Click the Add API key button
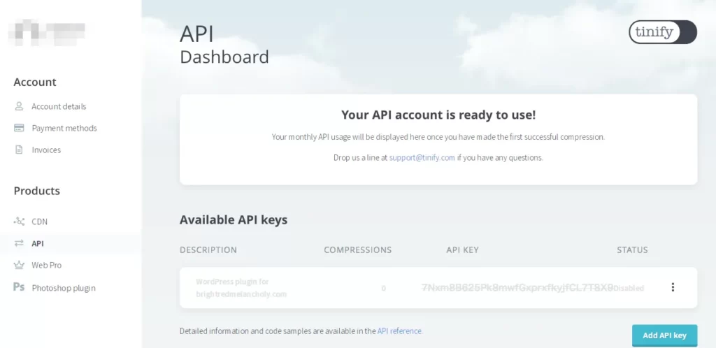 point(664,335)
